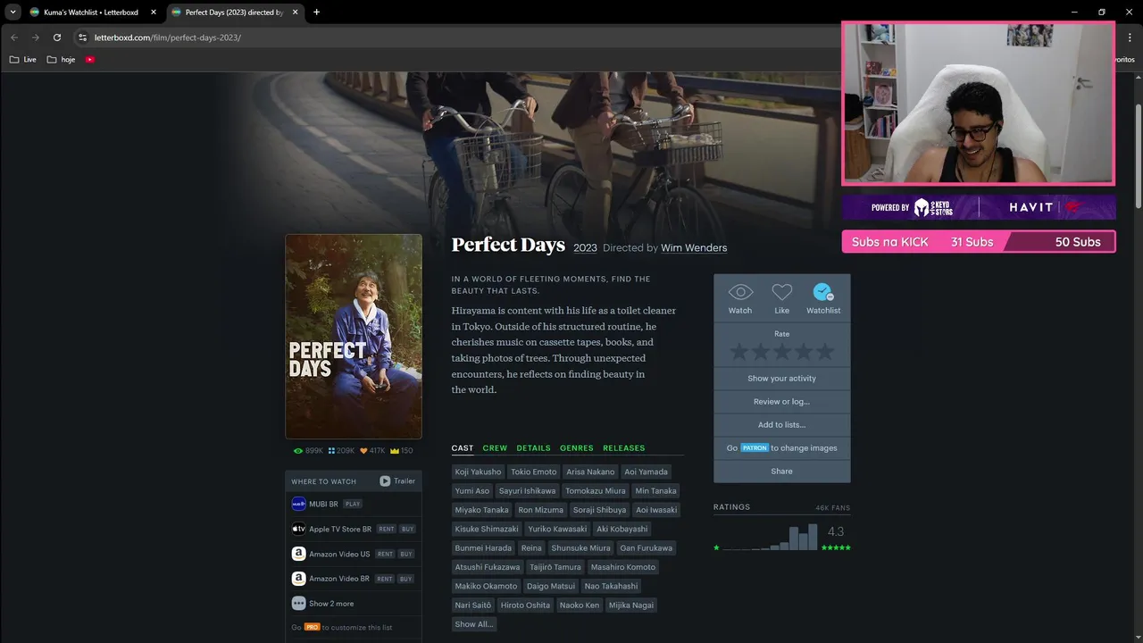This screenshot has width=1143, height=643.
Task: Go back in the browser
Action: tap(14, 38)
